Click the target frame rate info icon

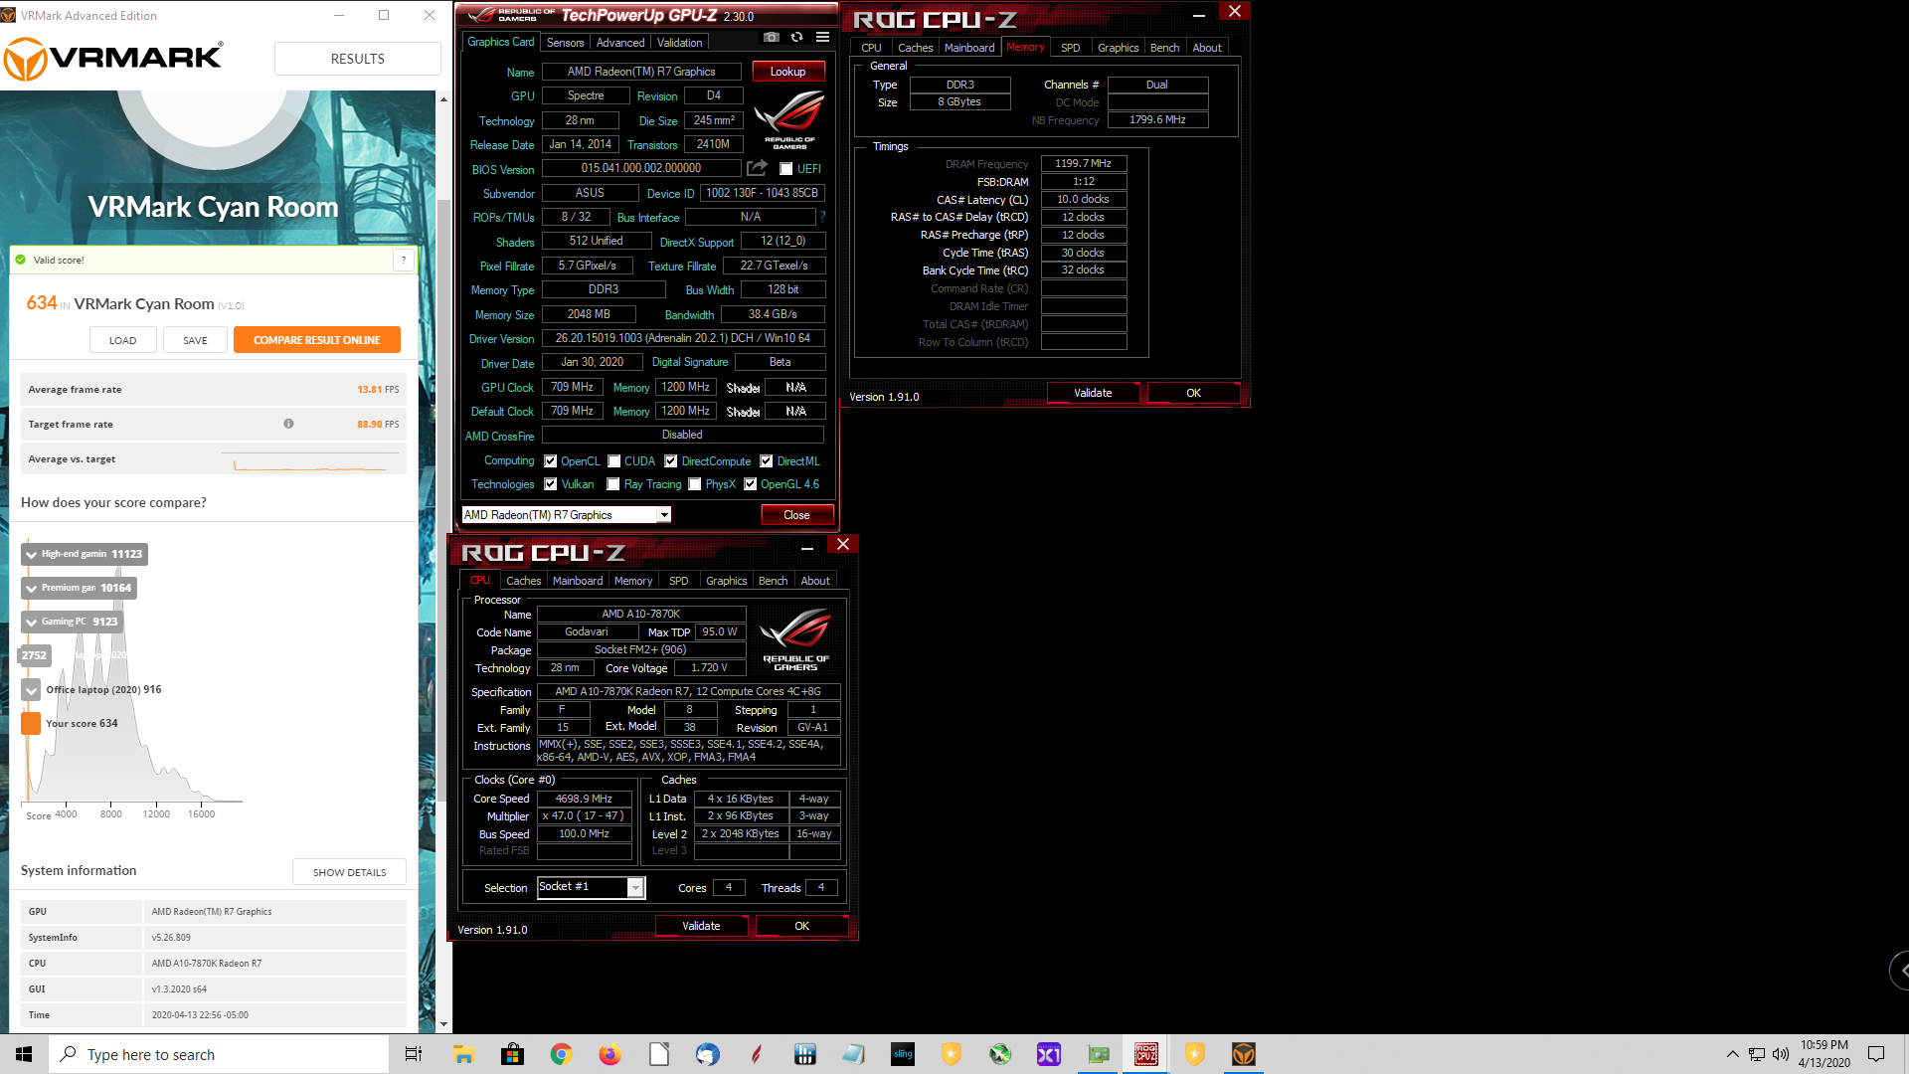coord(288,424)
